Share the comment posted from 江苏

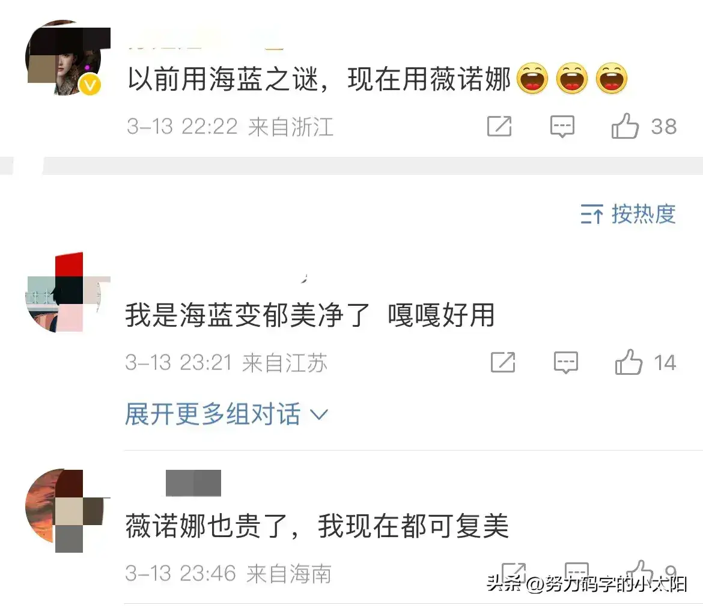click(503, 362)
